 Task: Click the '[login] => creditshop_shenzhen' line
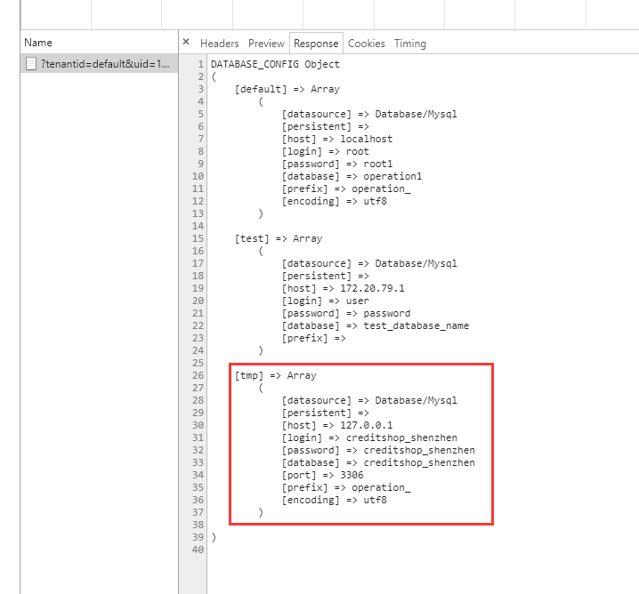pos(369,437)
